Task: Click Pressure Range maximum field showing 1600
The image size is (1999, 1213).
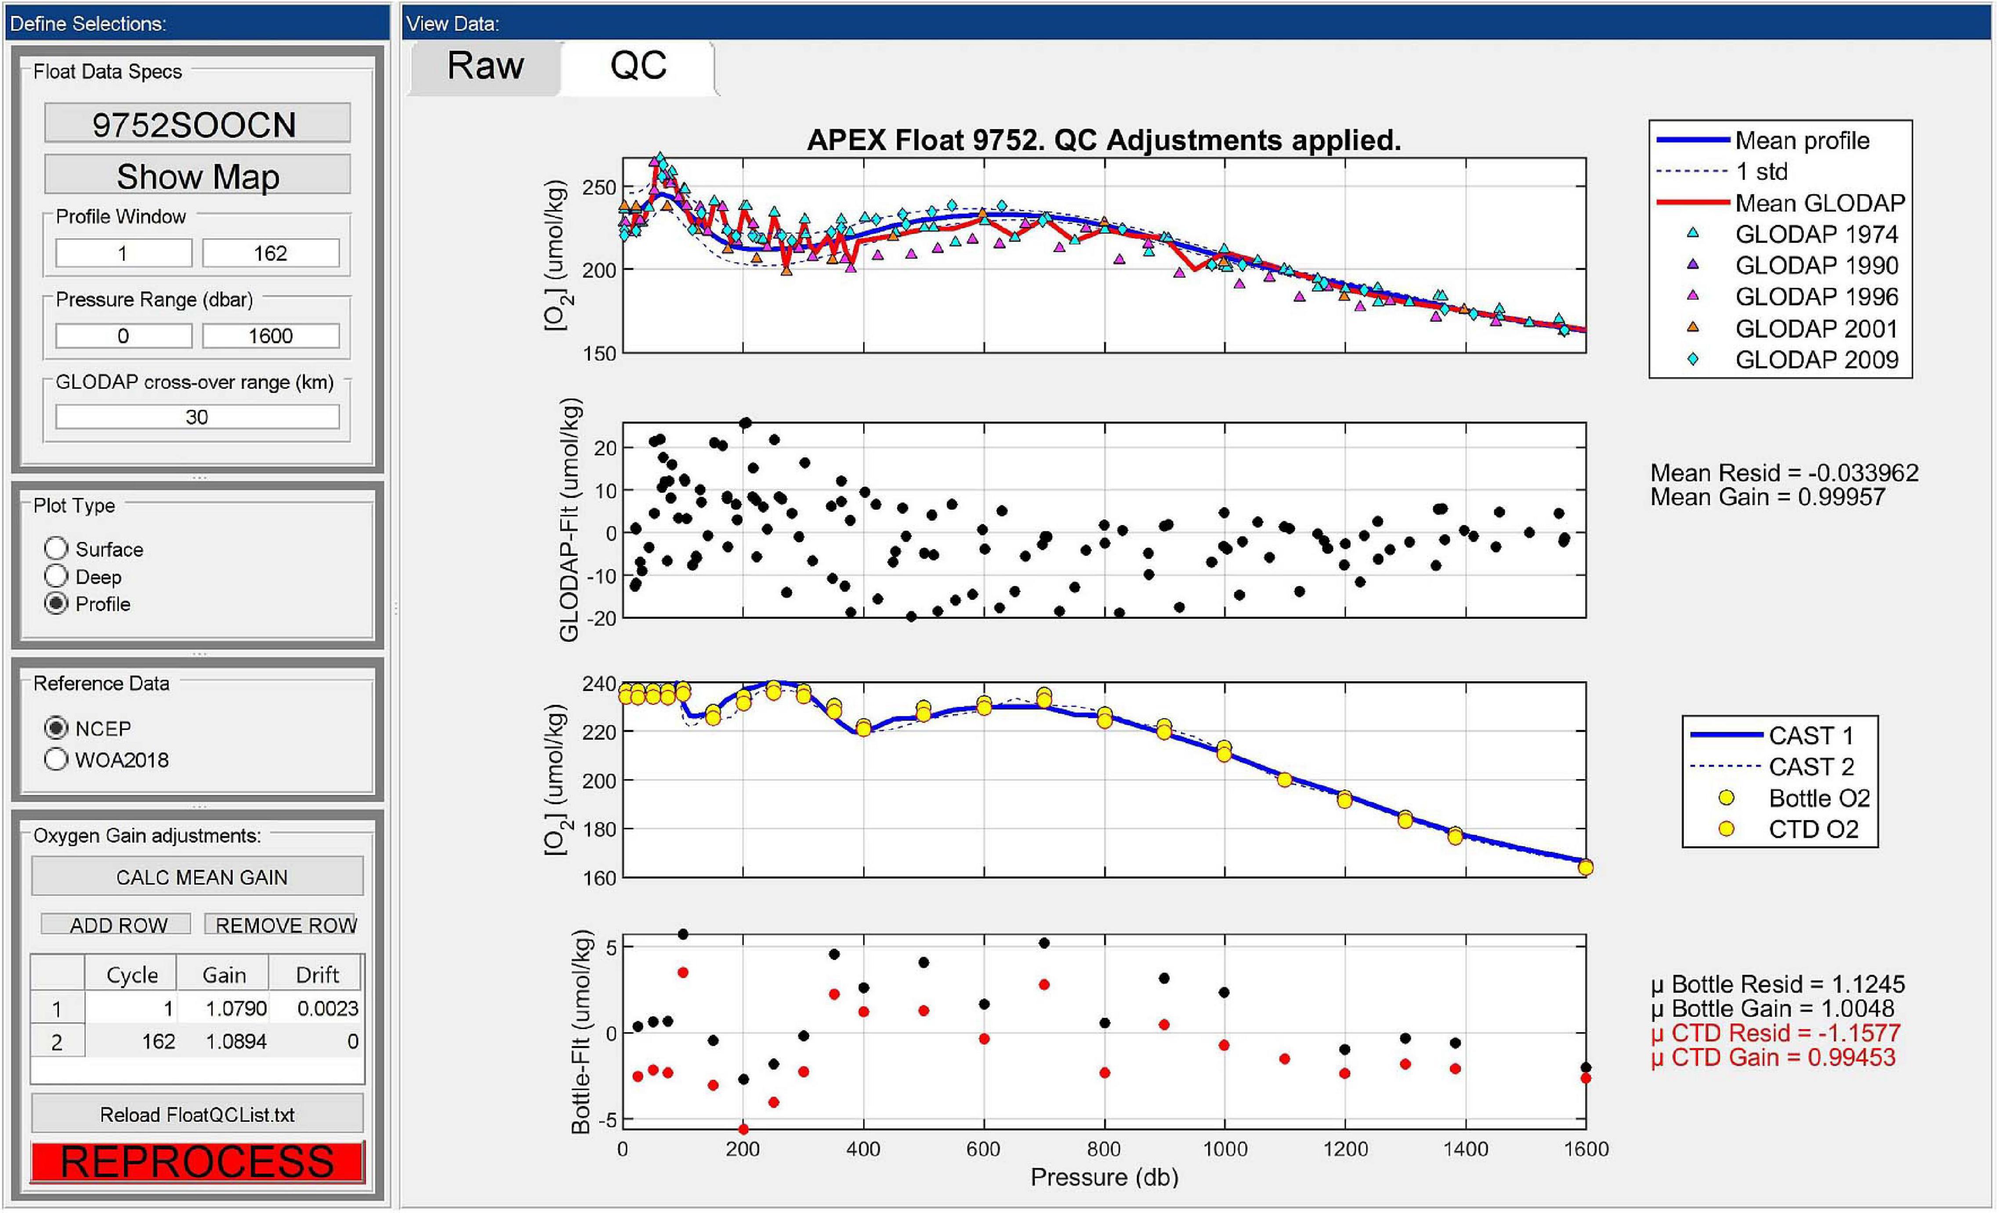Action: pyautogui.click(x=270, y=335)
